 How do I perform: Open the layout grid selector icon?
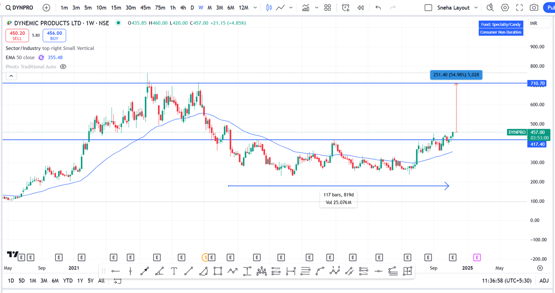tap(327, 8)
